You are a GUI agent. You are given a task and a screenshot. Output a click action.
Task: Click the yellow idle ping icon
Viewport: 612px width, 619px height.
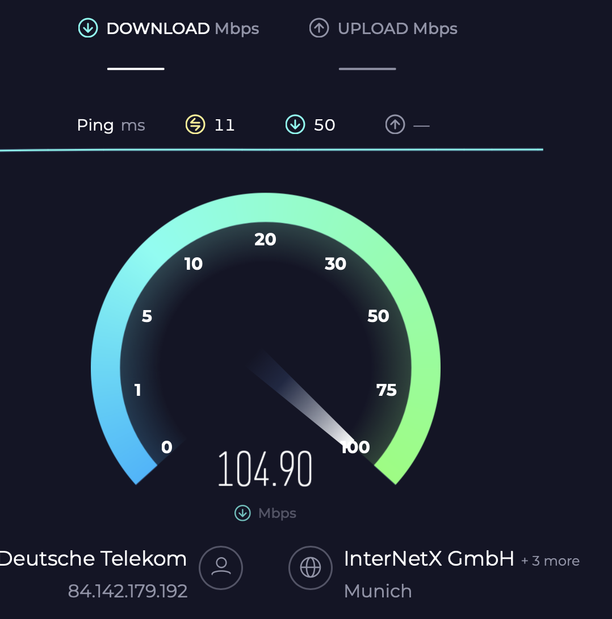pos(195,124)
